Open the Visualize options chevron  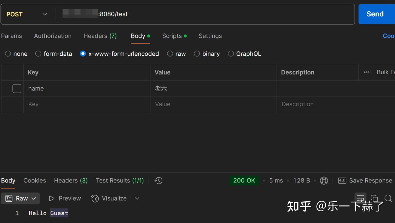(x=137, y=198)
